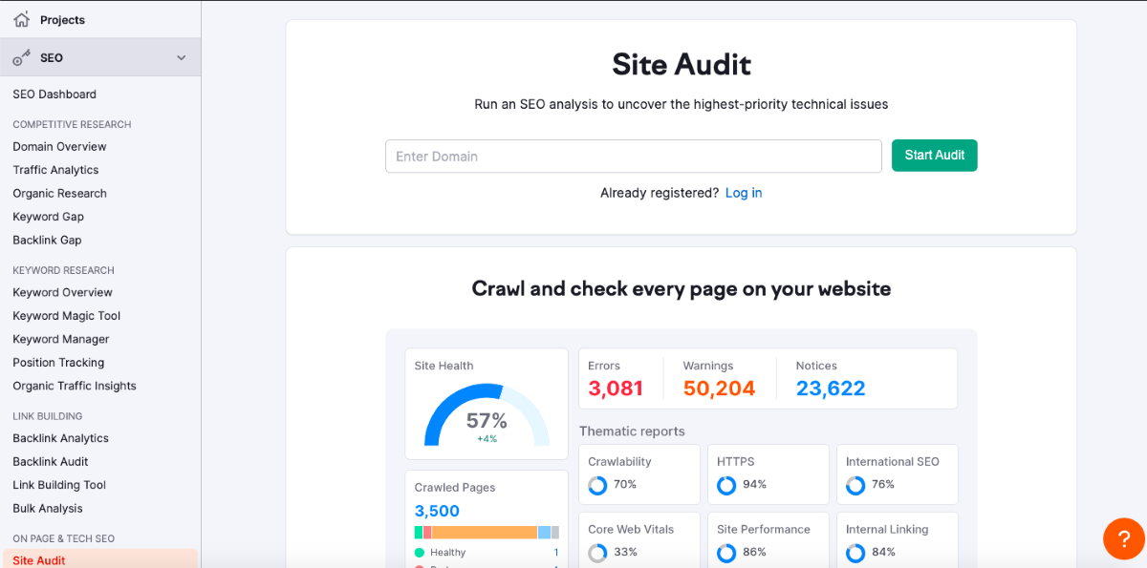1147x568 pixels.
Task: Click the International SEO donut icon
Action: tap(855, 485)
